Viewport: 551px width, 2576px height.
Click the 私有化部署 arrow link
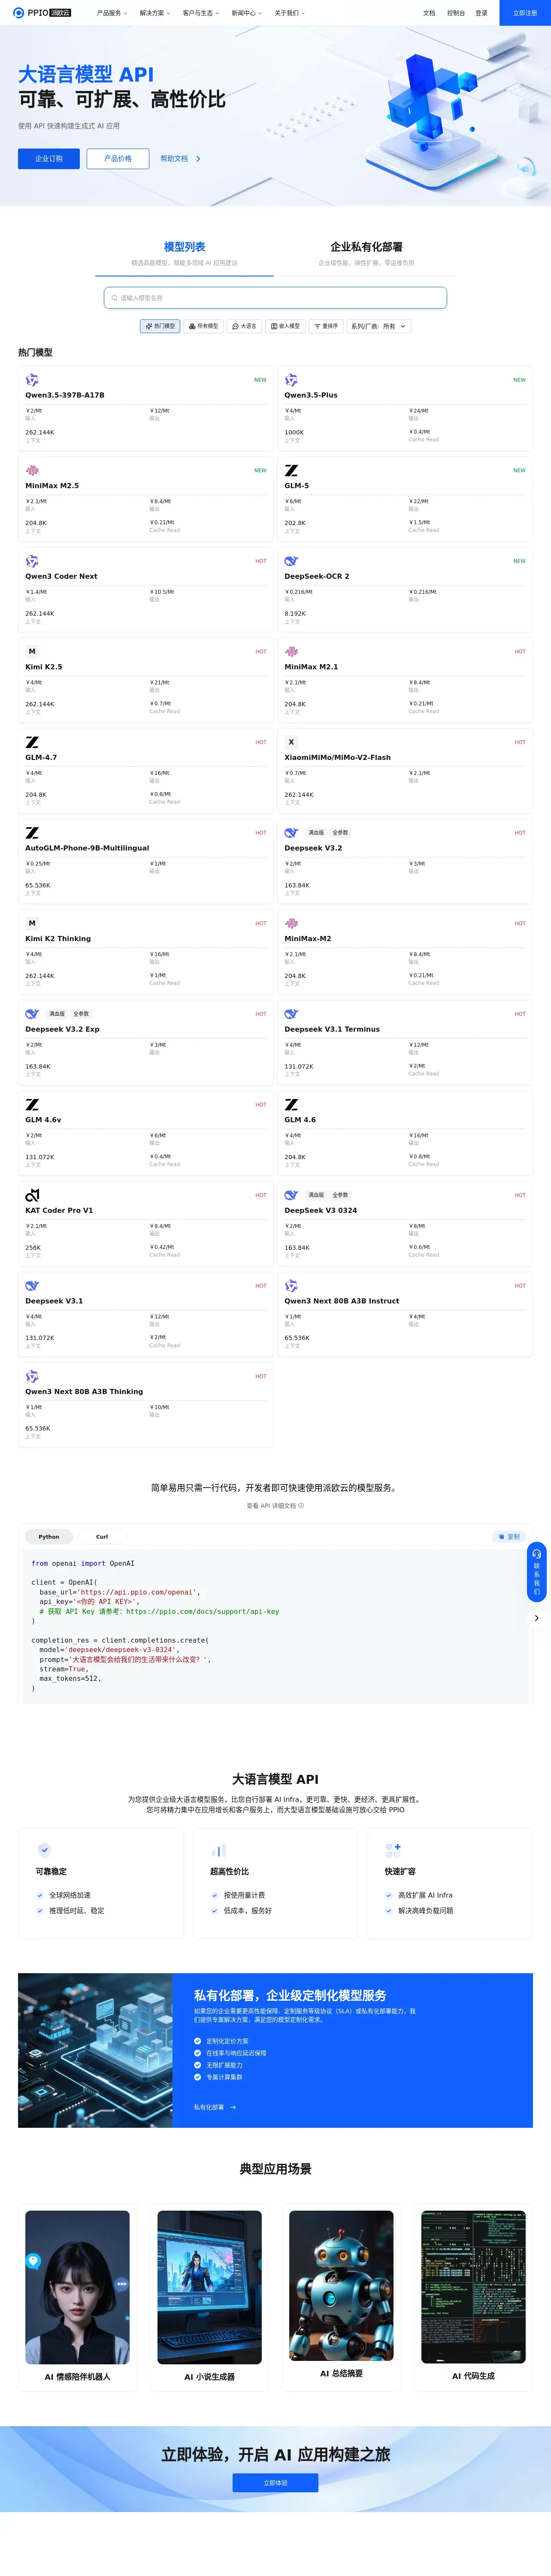[x=215, y=2107]
